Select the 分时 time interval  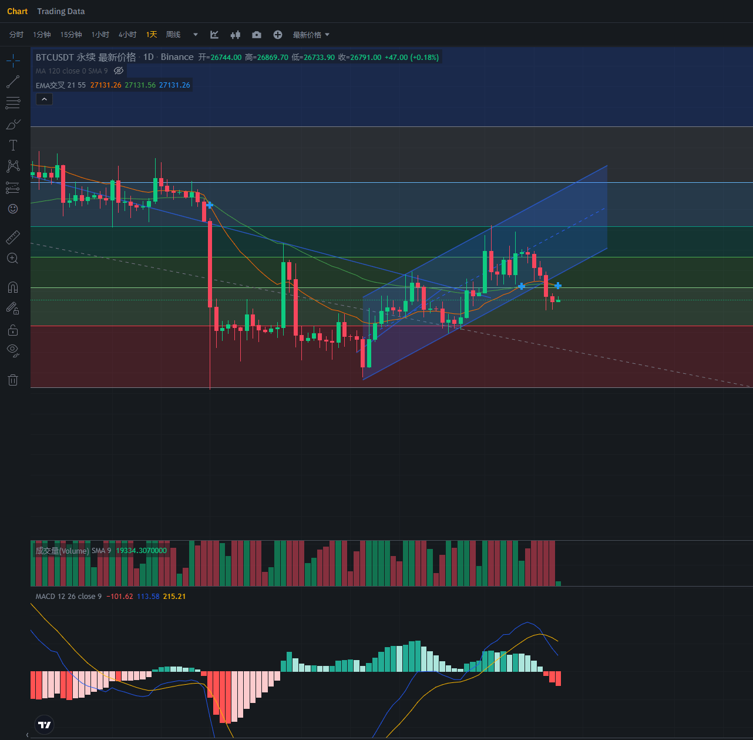(x=16, y=35)
